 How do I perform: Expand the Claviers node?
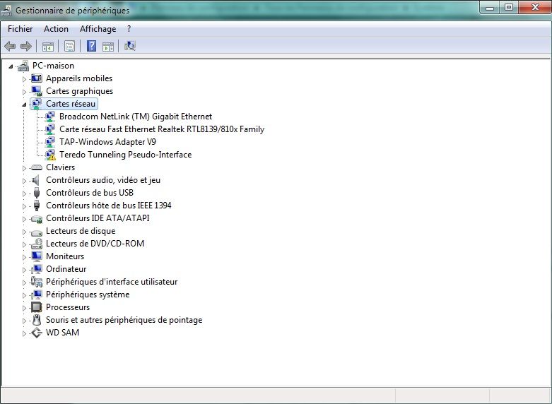[x=24, y=168]
